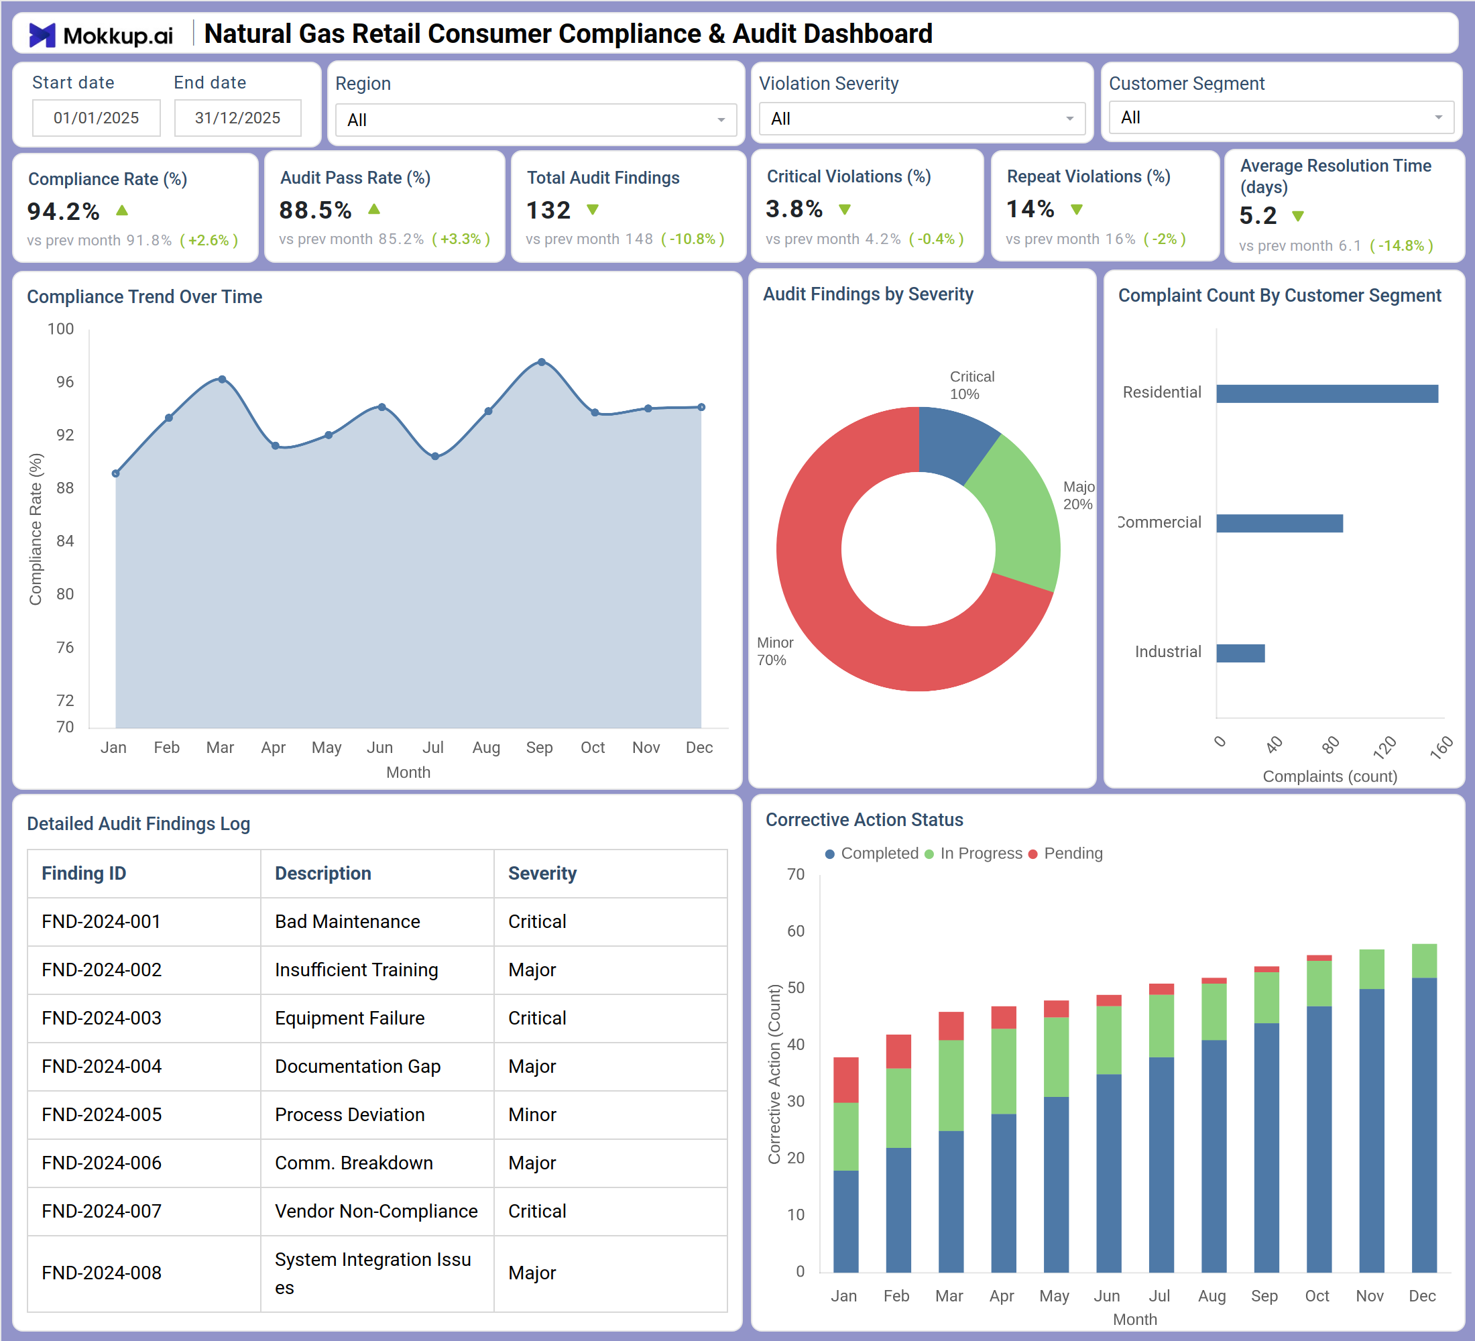Click the Audit Pass Rate up-arrow indicator
The width and height of the screenshot is (1475, 1341).
[374, 209]
